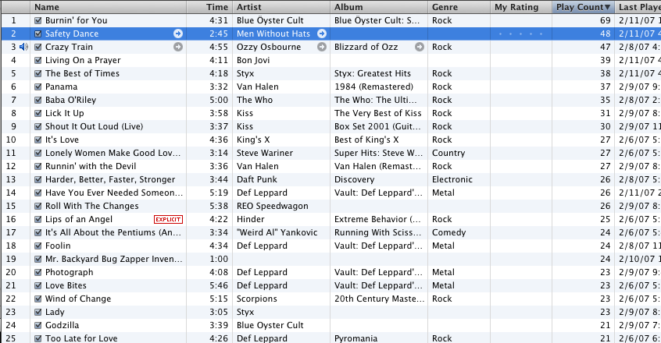Screen dimensions: 661x343
Task: Click artist Bon Jovi
Action: coord(253,61)
